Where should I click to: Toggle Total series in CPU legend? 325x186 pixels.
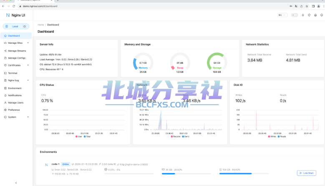coord(87,136)
